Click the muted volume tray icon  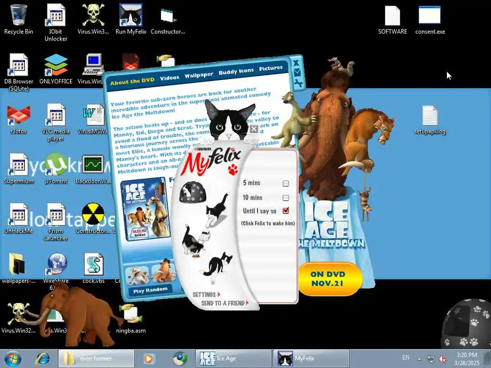click(x=443, y=359)
